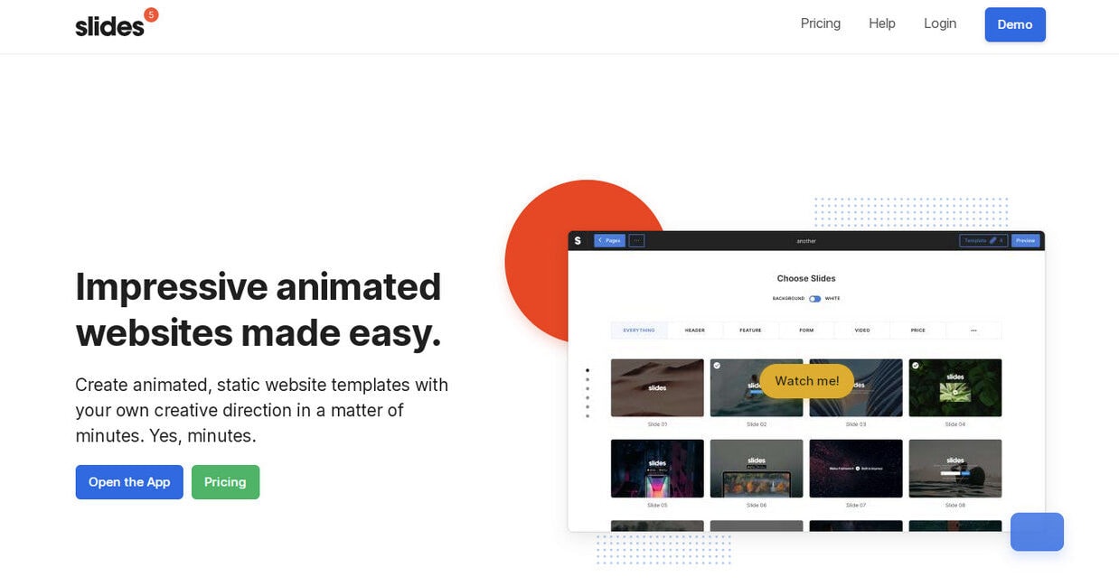Toggle the Background White switch
Screen dimensions: 1119x586
coord(814,298)
